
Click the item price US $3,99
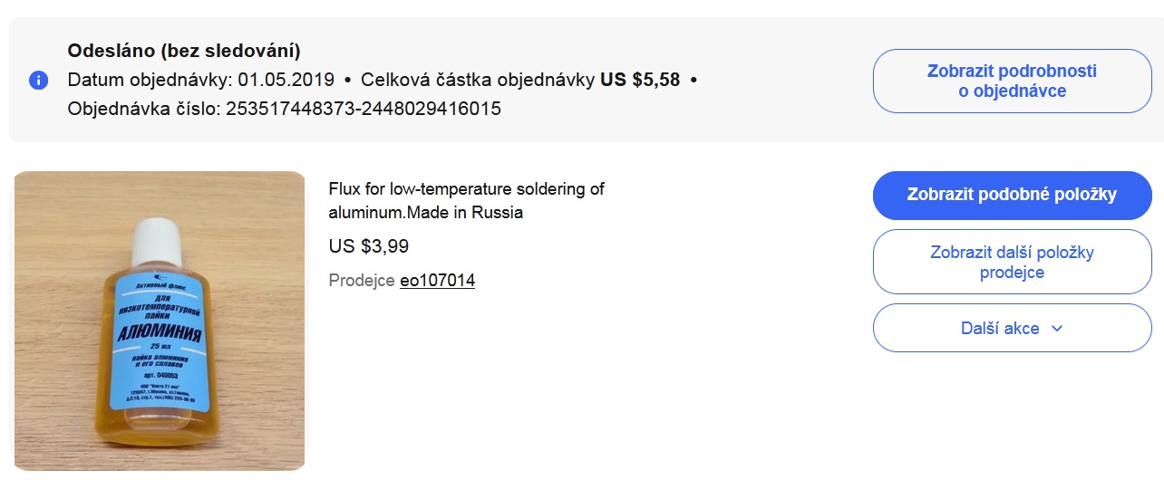pyautogui.click(x=363, y=246)
